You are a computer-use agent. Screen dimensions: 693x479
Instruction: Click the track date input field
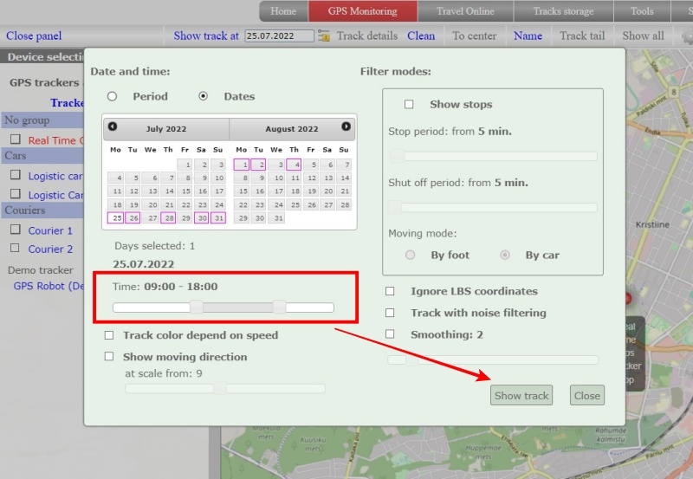pyautogui.click(x=280, y=36)
